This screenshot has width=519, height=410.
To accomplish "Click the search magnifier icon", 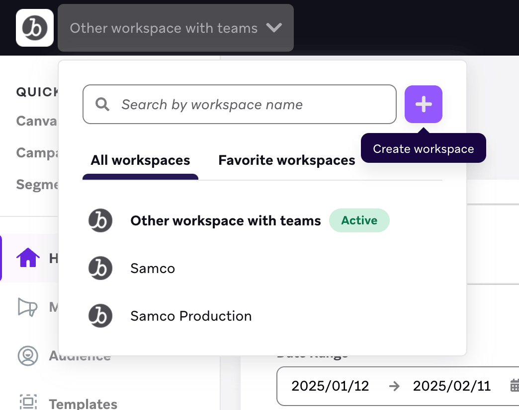I will coord(102,104).
